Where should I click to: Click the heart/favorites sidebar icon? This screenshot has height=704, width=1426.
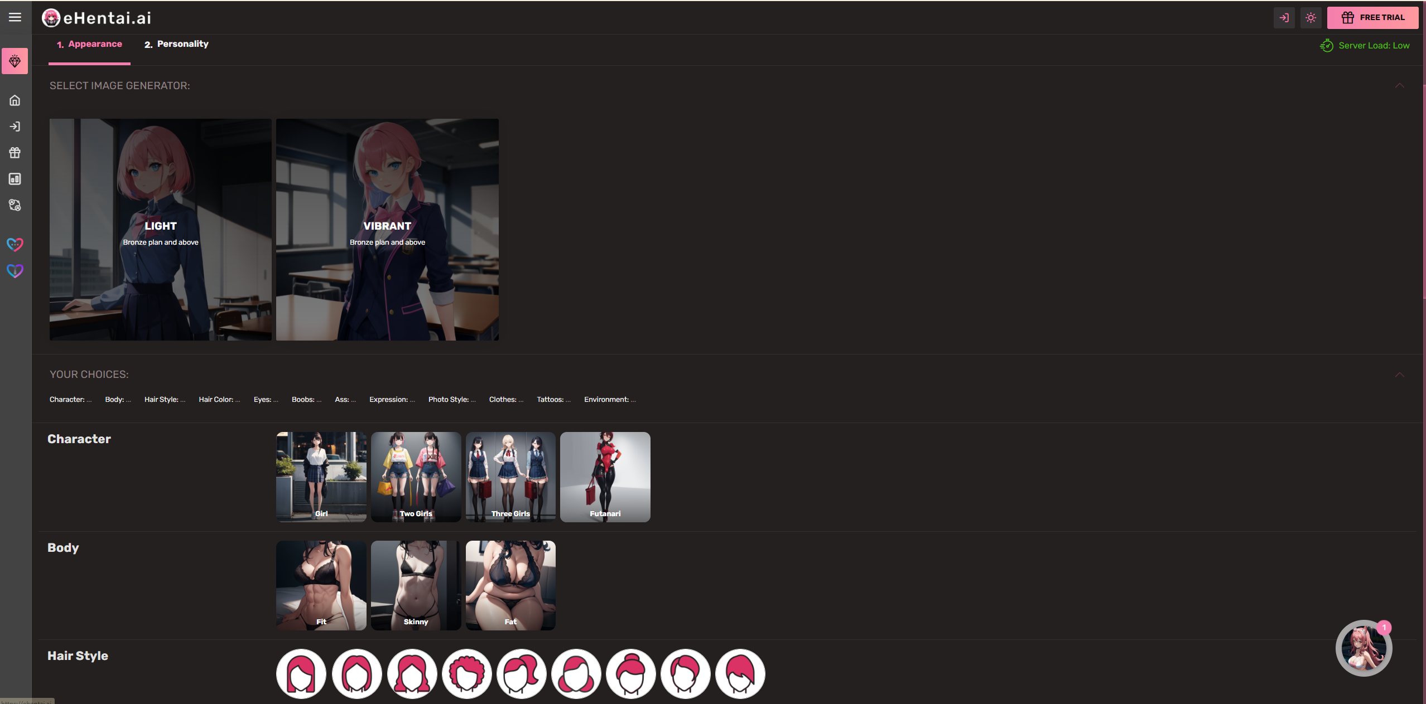[16, 244]
